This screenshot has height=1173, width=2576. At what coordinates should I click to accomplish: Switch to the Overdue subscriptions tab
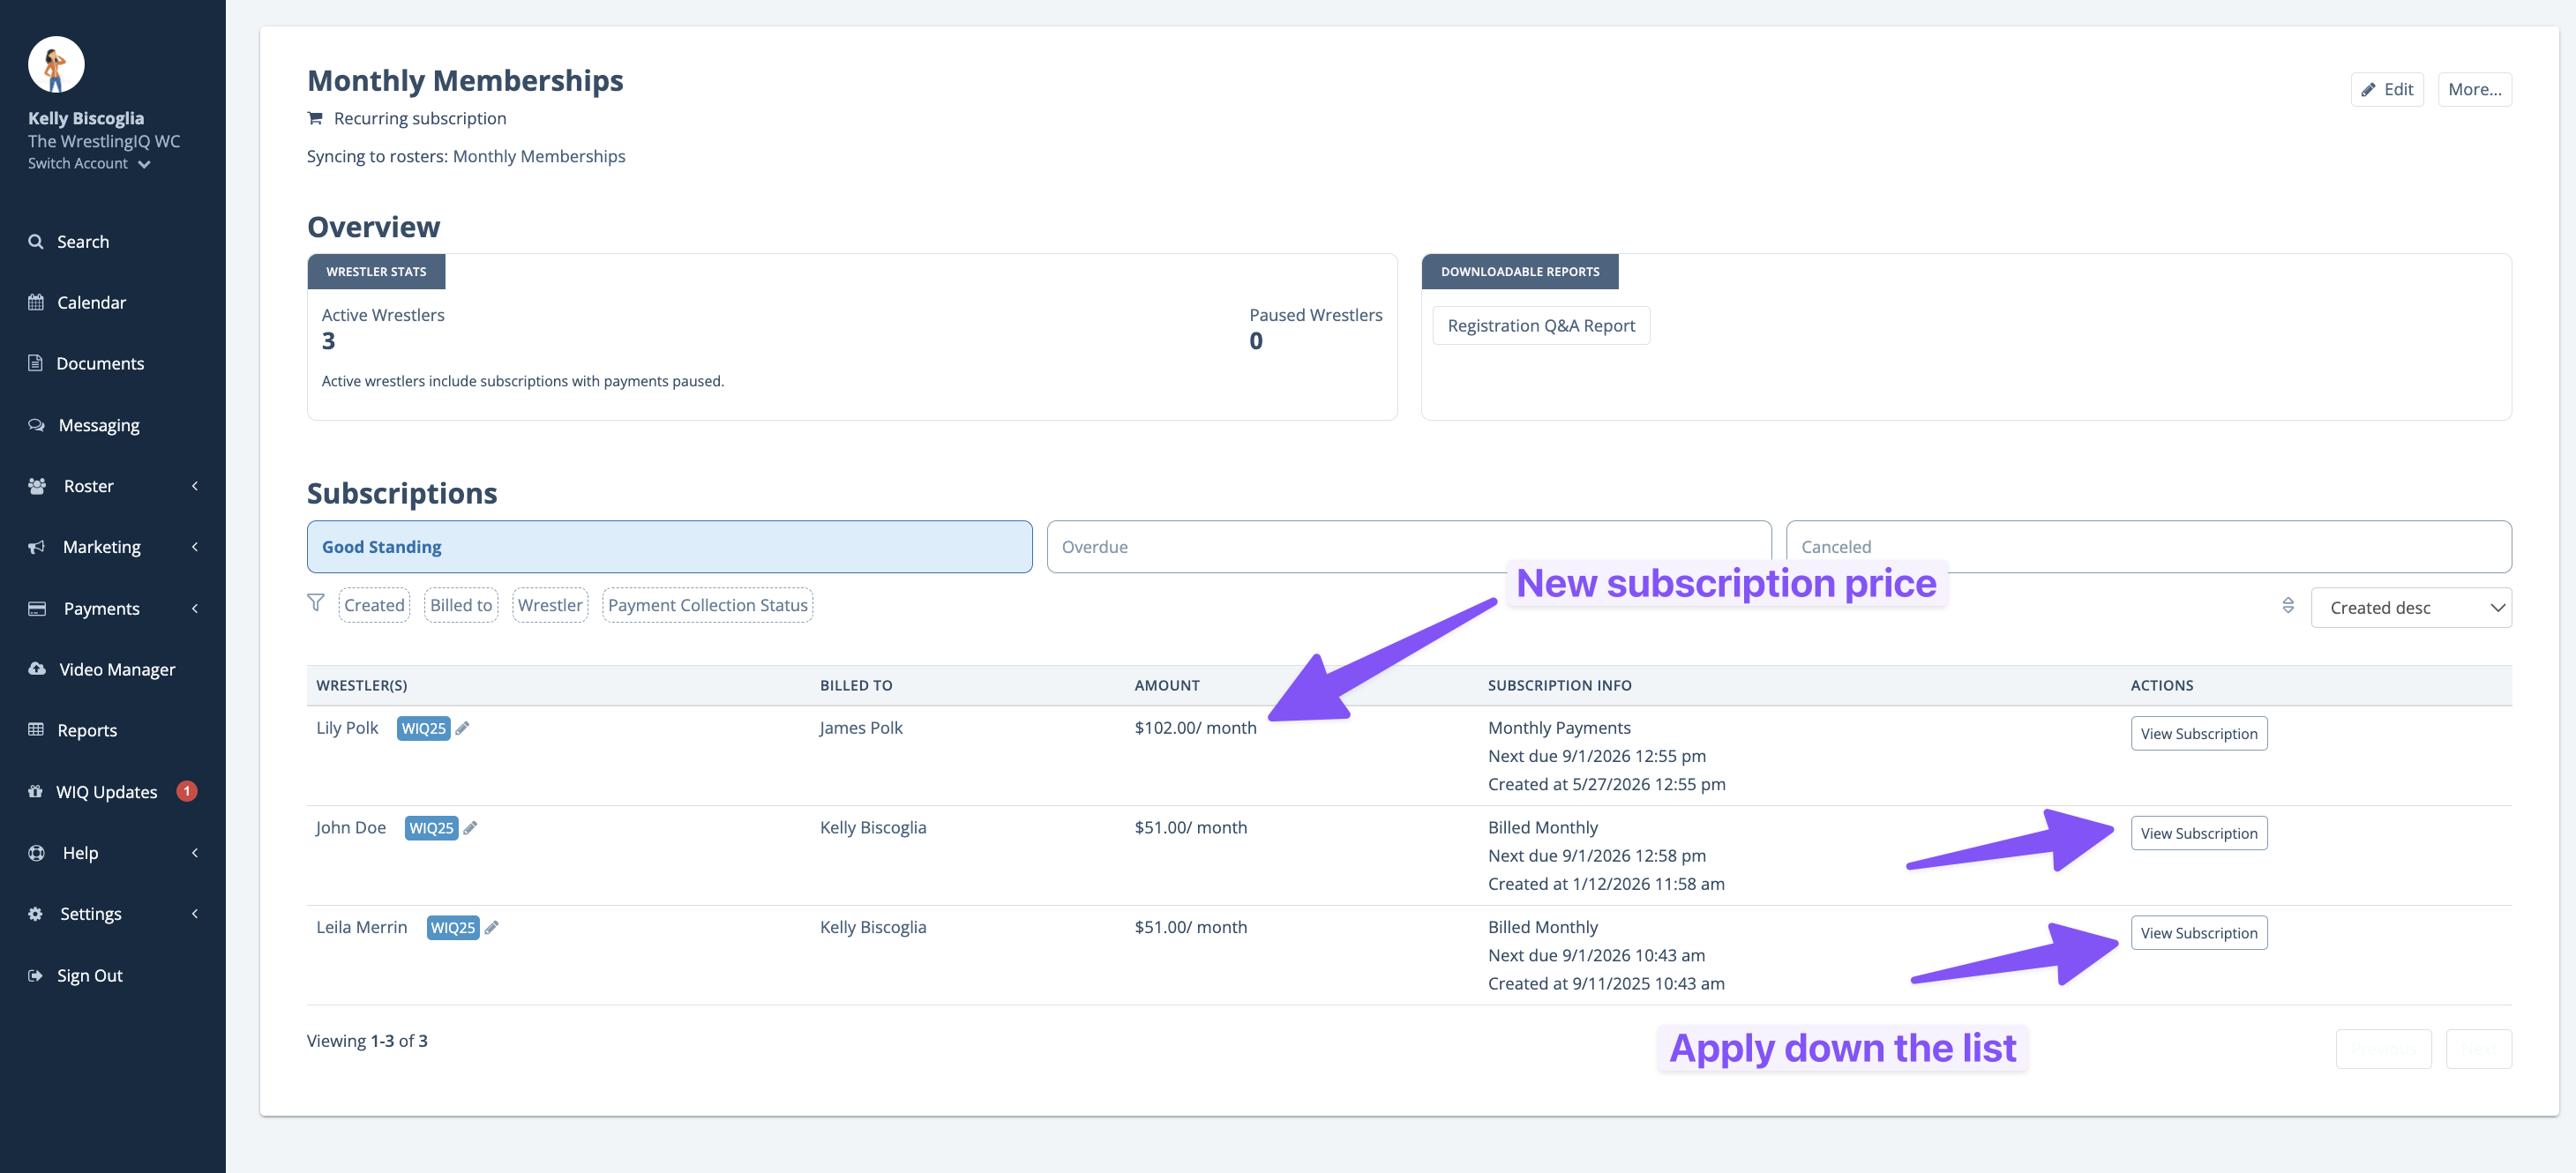[1409, 547]
